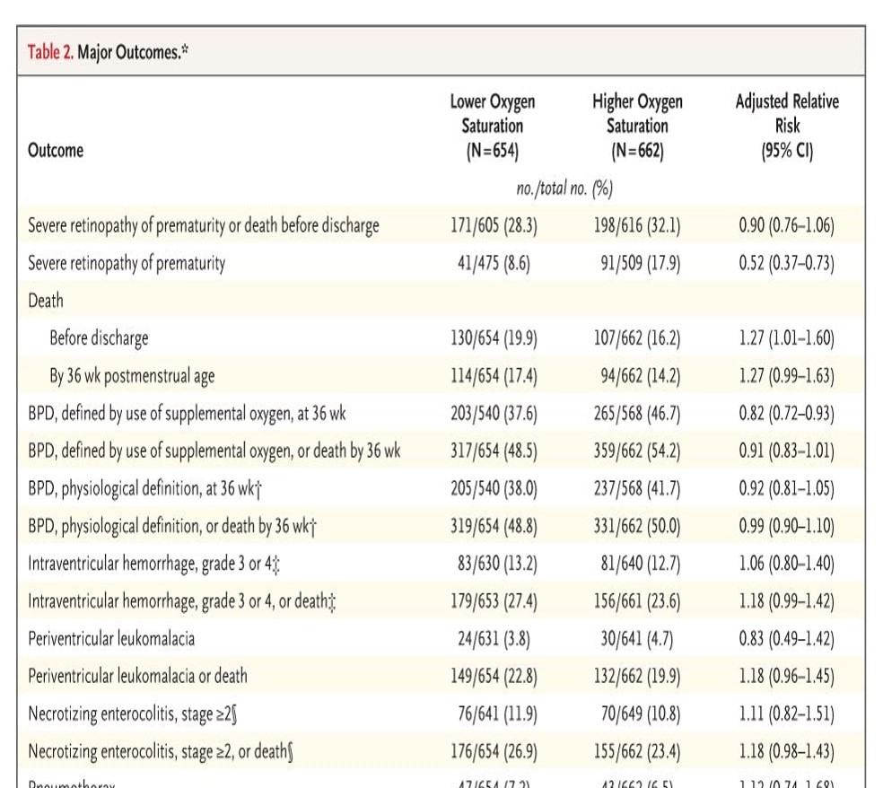The height and width of the screenshot is (788, 883).
Task: Select the value 41/475 (8.6)
Action: 493,264
